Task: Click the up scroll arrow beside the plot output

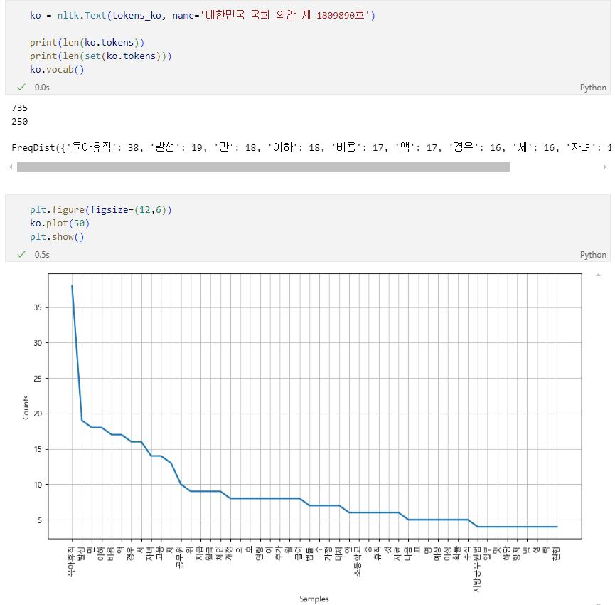Action: [598, 275]
